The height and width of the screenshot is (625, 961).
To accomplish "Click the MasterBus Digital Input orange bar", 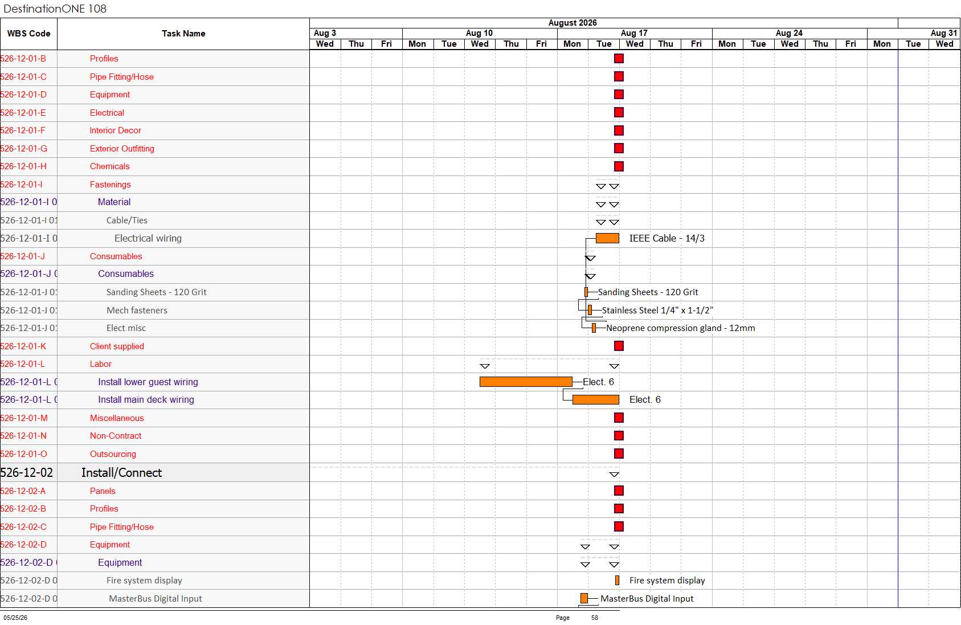I will pos(584,598).
